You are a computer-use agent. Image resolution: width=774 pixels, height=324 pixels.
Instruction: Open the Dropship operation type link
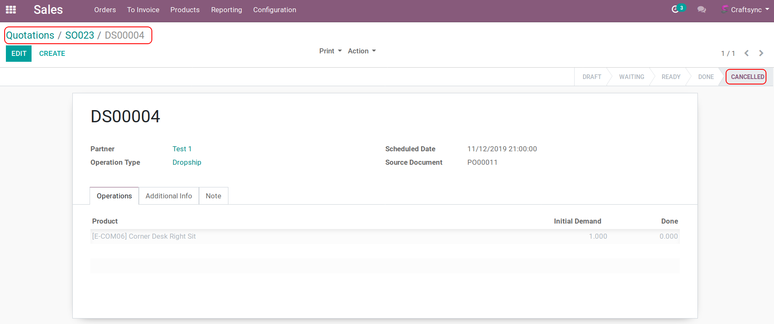pos(187,162)
